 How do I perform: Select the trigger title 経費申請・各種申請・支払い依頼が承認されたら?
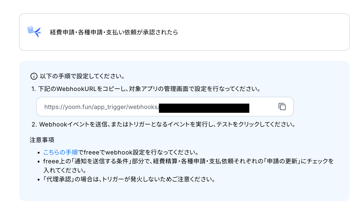(114, 32)
